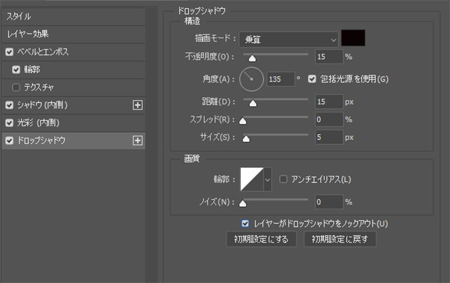Toggle シャドウ (内側) checkbox
This screenshot has width=450, height=283.
9,105
